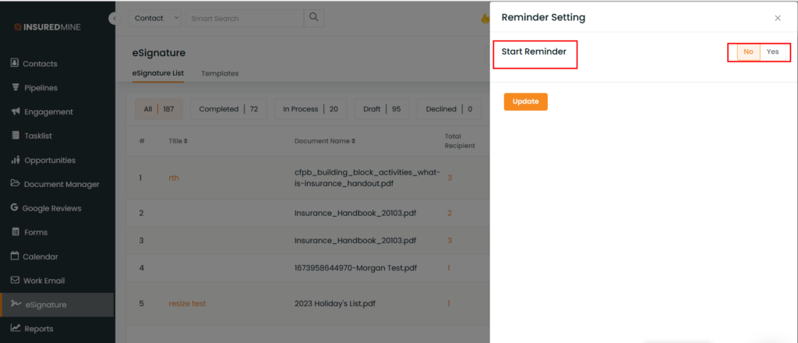
Task: Open the Tasklist sidebar entry
Action: (31, 136)
